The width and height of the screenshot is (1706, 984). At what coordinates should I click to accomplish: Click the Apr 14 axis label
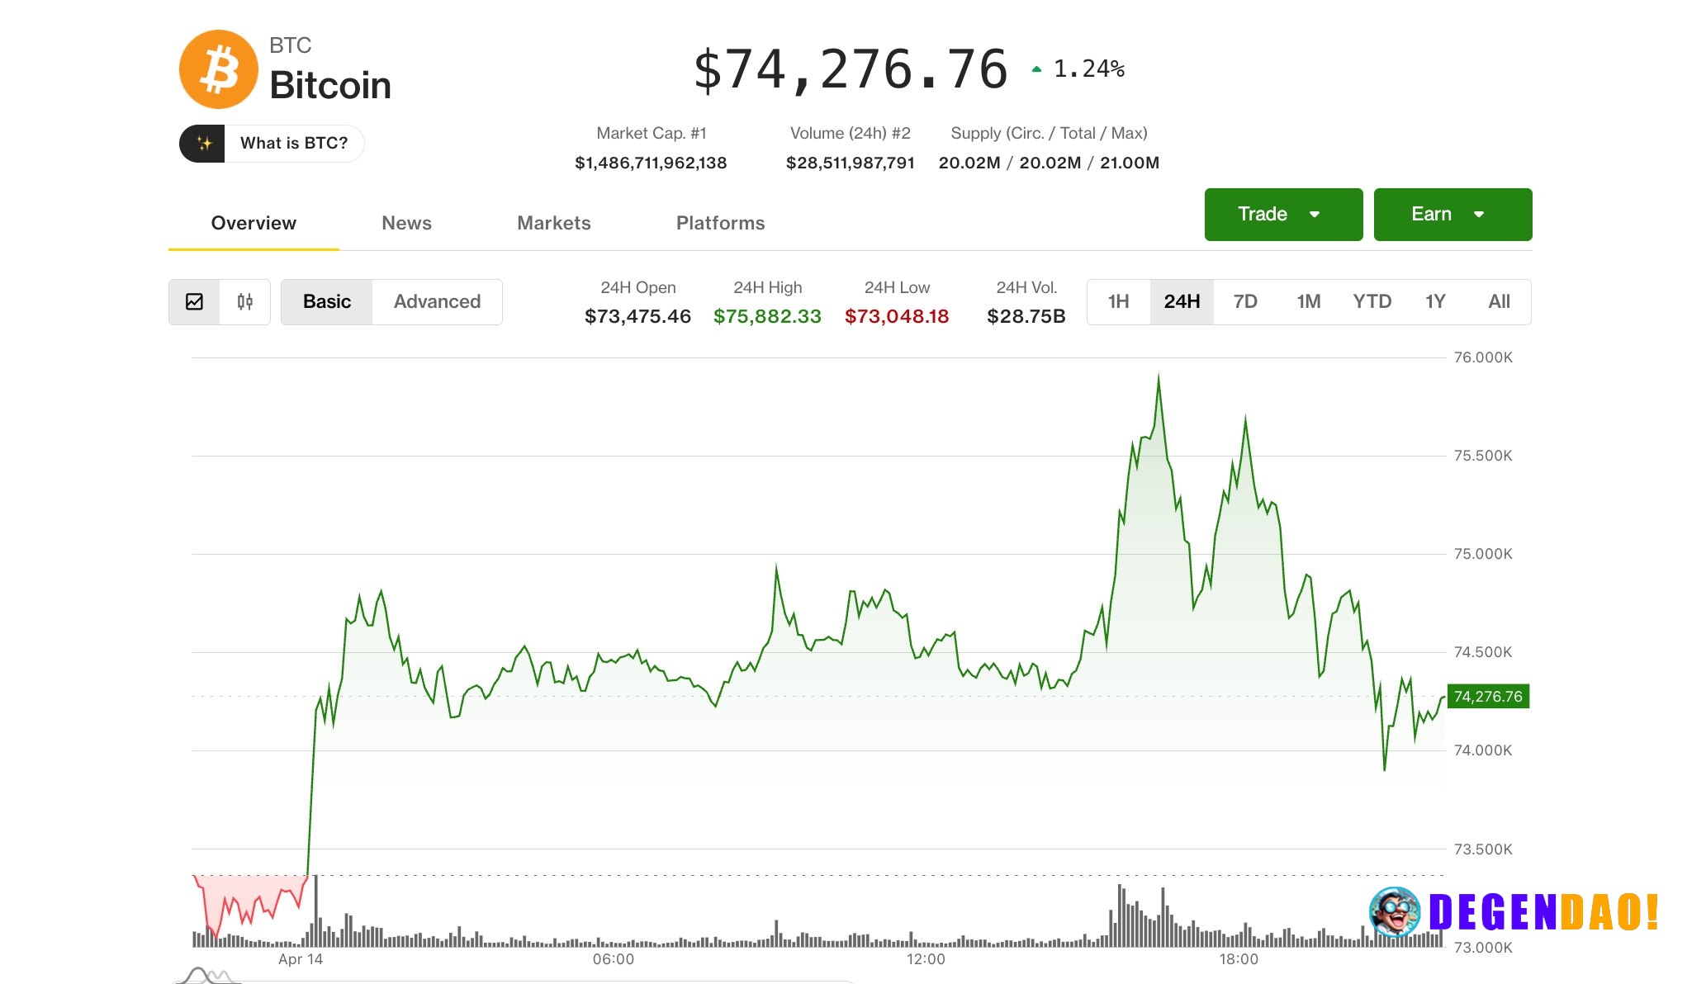coord(299,959)
